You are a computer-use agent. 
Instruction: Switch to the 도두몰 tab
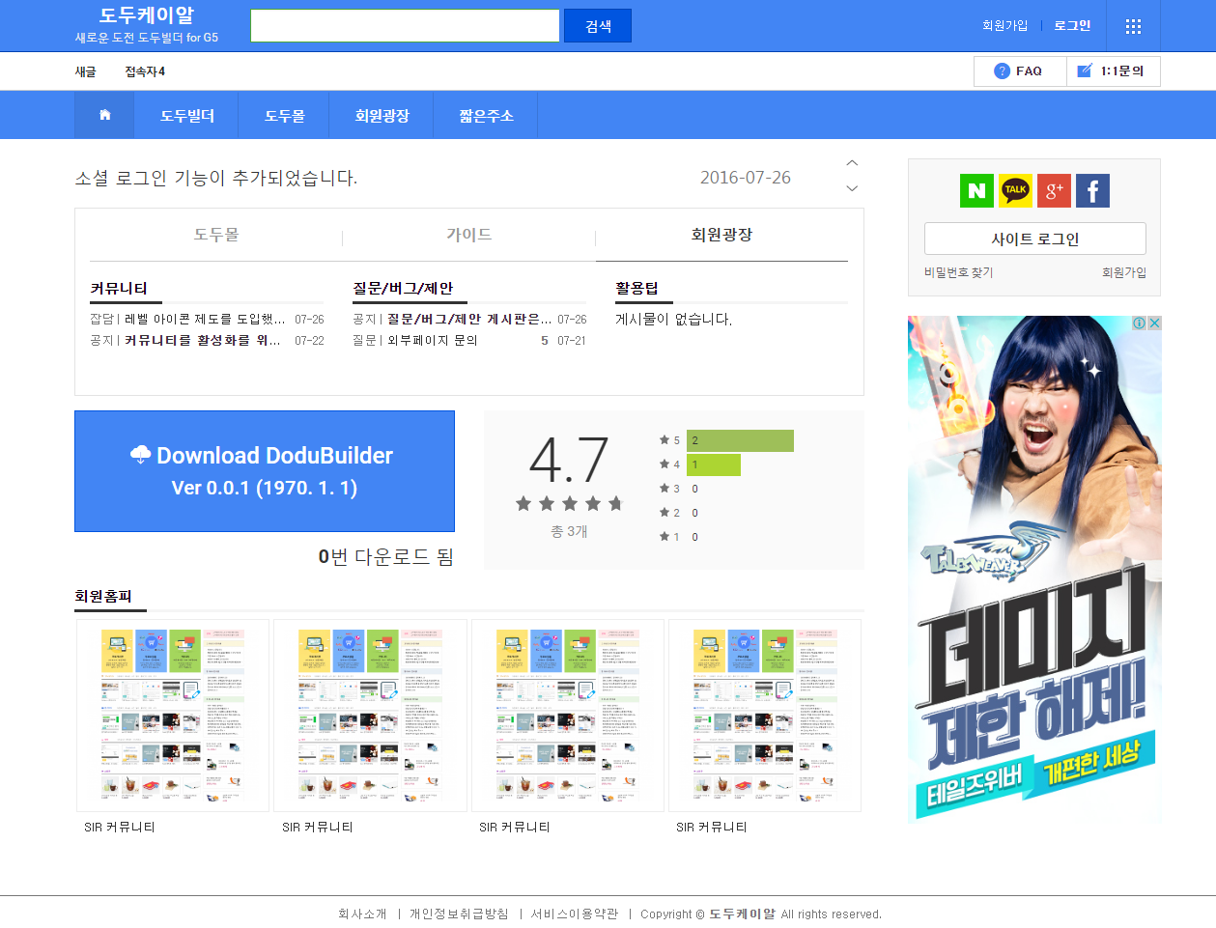coord(216,235)
